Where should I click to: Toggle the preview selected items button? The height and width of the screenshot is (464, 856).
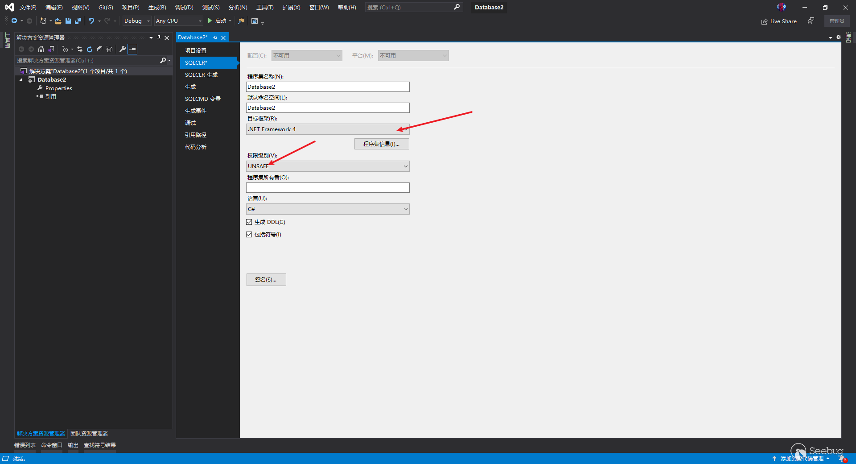tap(132, 49)
